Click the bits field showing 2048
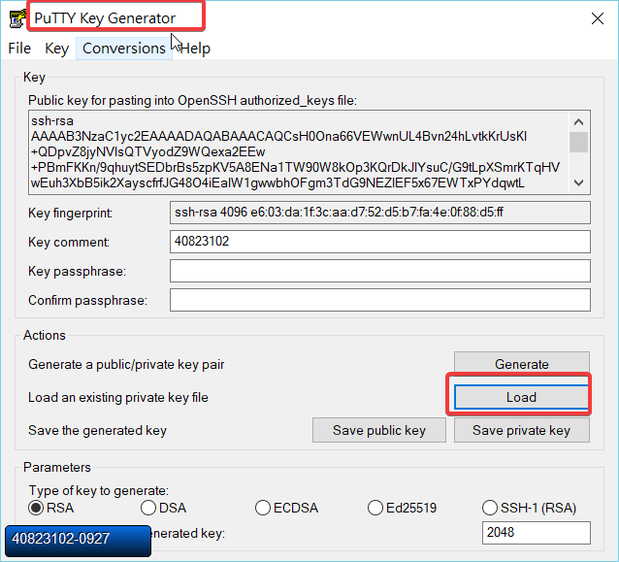The image size is (619, 562). click(x=537, y=532)
